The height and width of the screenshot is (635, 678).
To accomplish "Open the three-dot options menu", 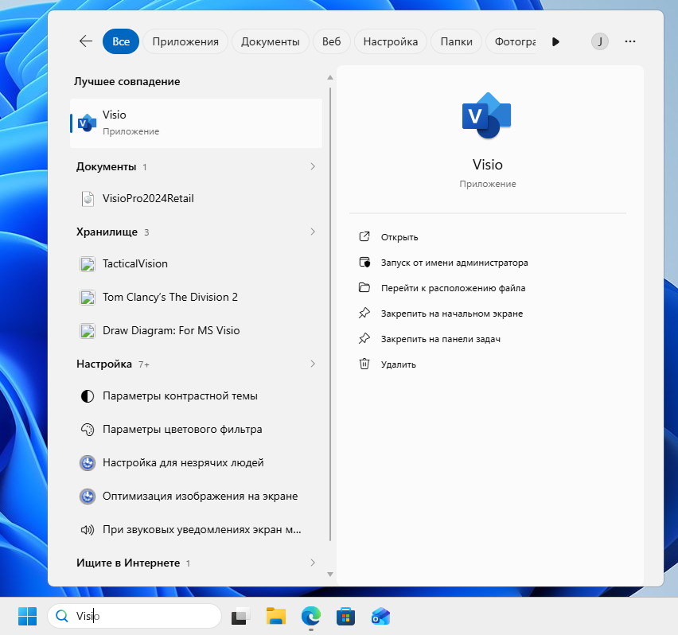I will (x=630, y=41).
